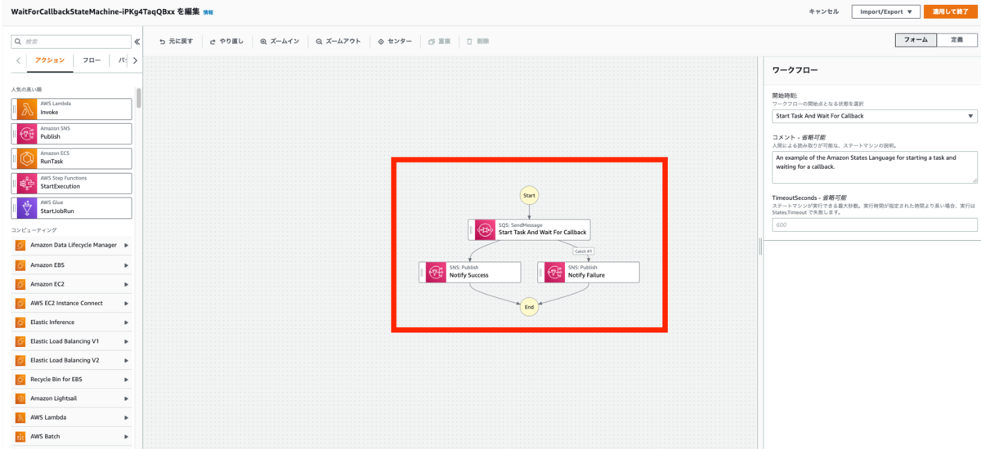Viewport: 981px width, 449px height.
Task: Click the Elastic Load Balancing V2 icon
Action: (20, 360)
